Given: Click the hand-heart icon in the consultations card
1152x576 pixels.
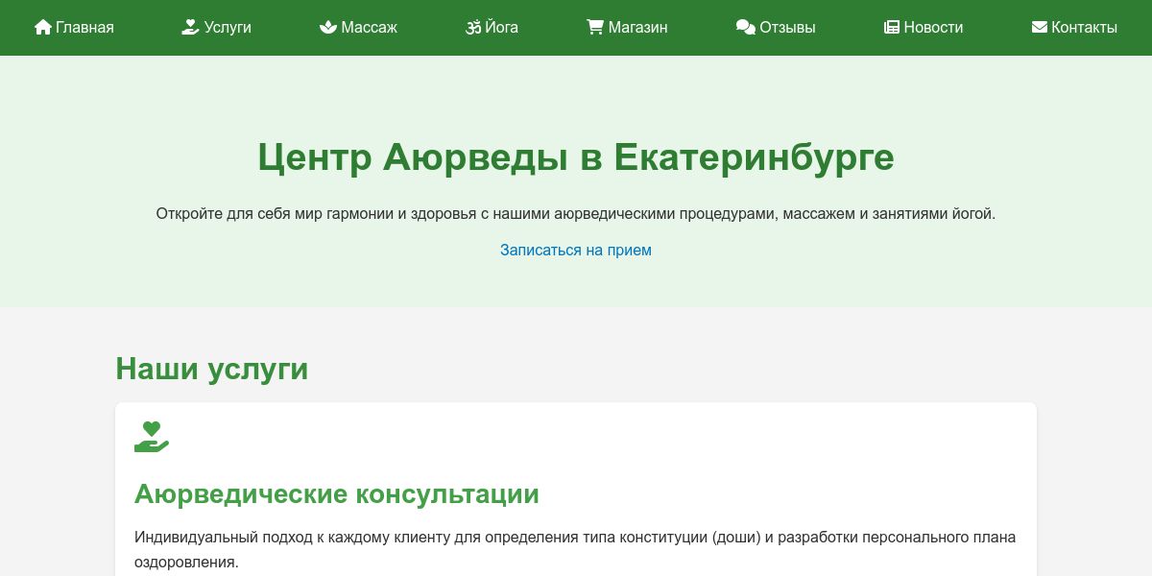Looking at the screenshot, I should [x=152, y=437].
